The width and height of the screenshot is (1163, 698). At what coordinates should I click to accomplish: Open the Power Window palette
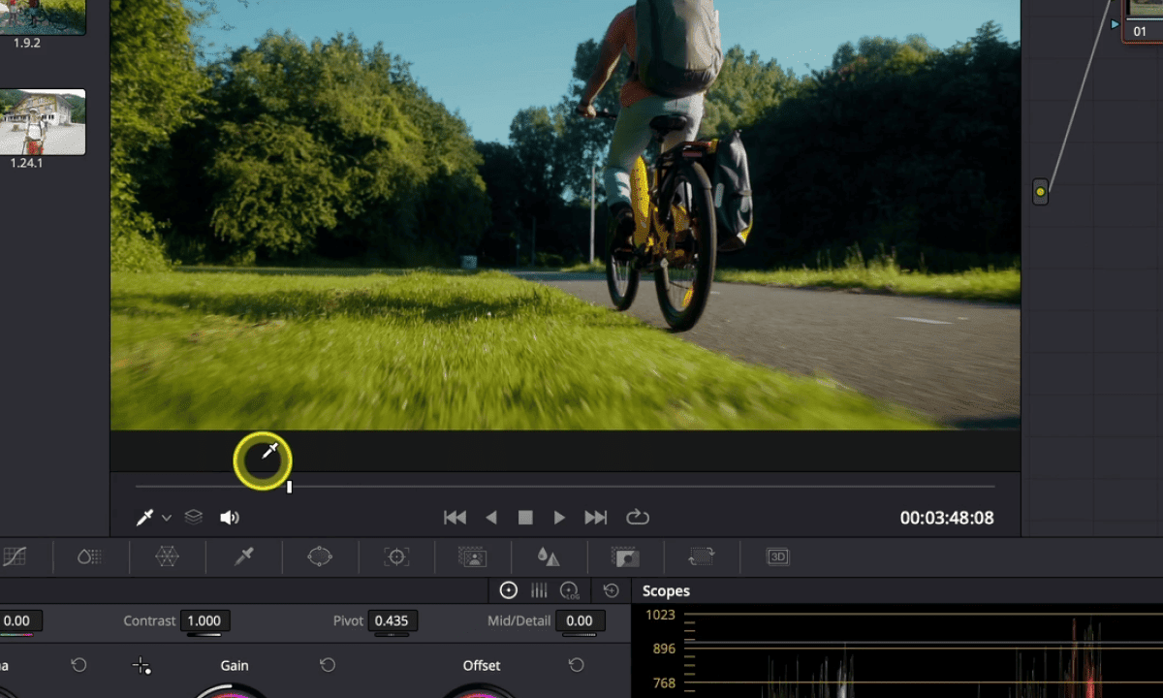[320, 556]
